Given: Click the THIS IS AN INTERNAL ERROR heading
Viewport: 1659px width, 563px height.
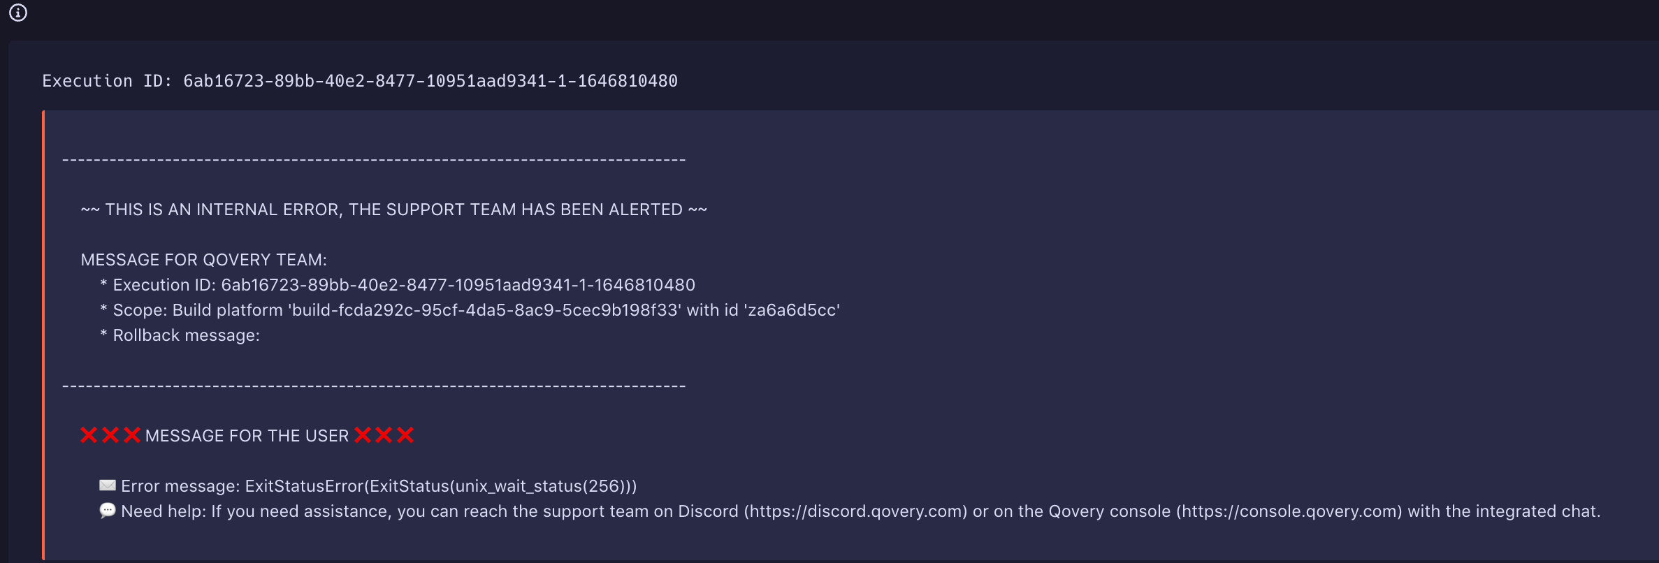Looking at the screenshot, I should point(393,210).
